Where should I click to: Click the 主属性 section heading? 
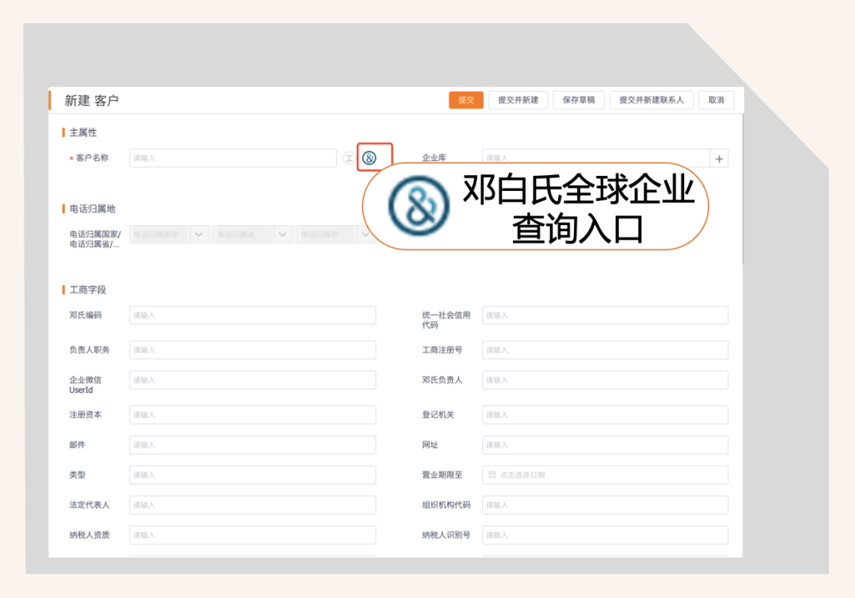tap(83, 132)
